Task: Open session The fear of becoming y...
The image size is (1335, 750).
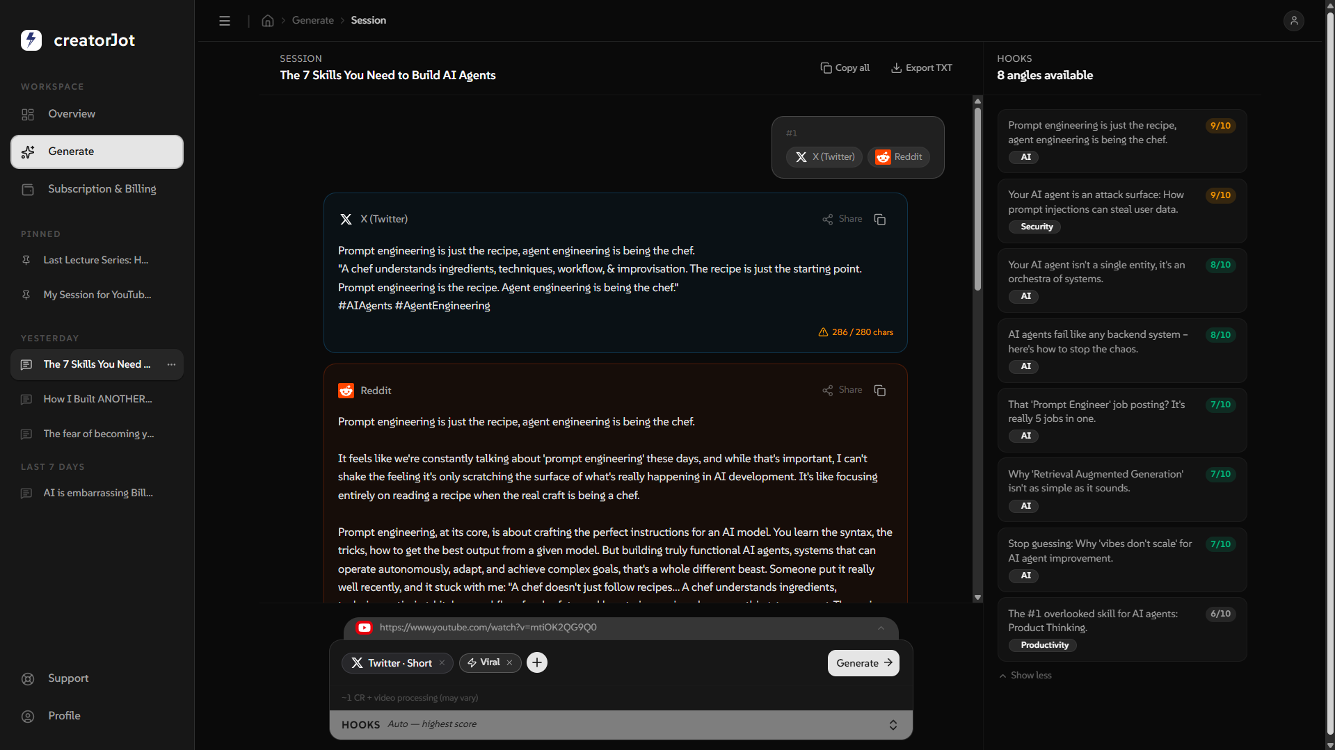Action: (97, 434)
